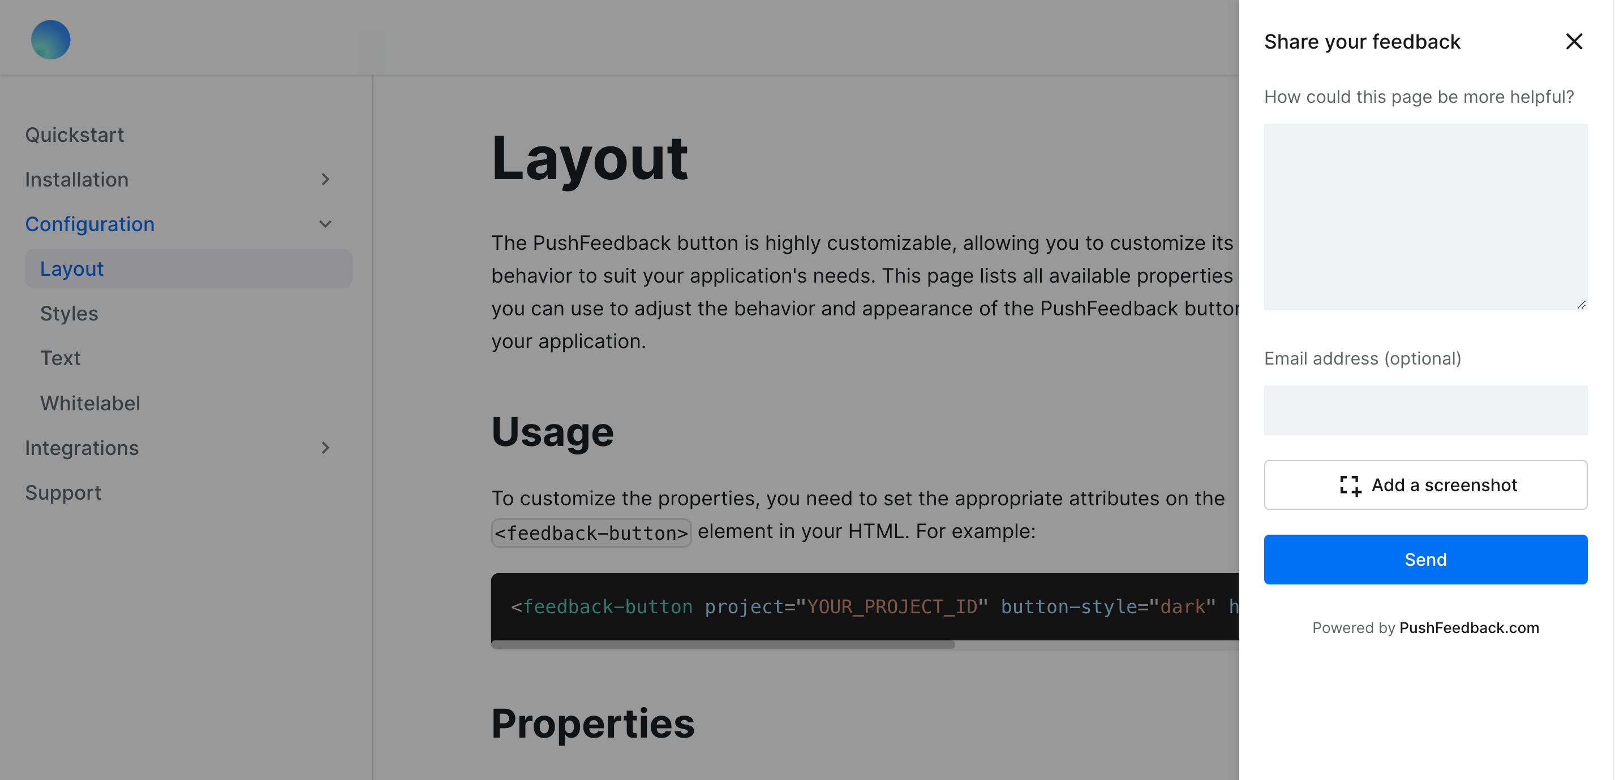
Task: Open the Support page
Action: [x=63, y=493]
